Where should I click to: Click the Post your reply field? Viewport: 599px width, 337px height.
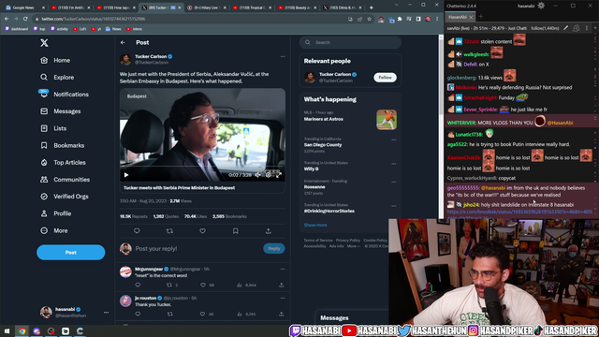click(197, 249)
